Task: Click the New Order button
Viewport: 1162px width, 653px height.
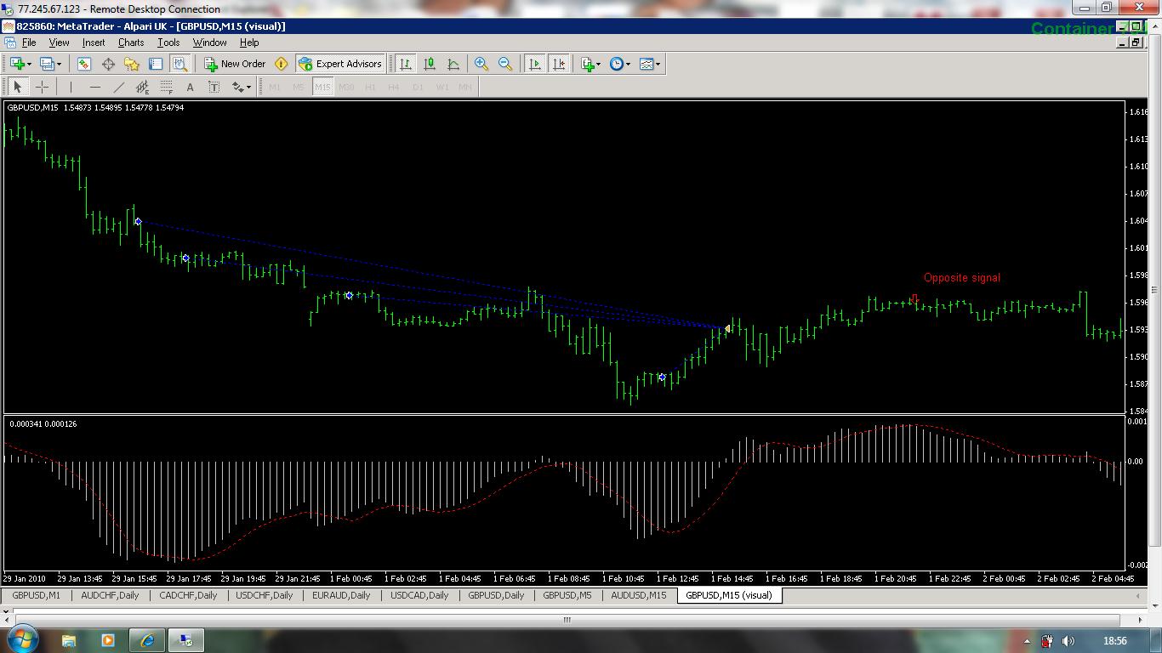Action: tap(236, 64)
